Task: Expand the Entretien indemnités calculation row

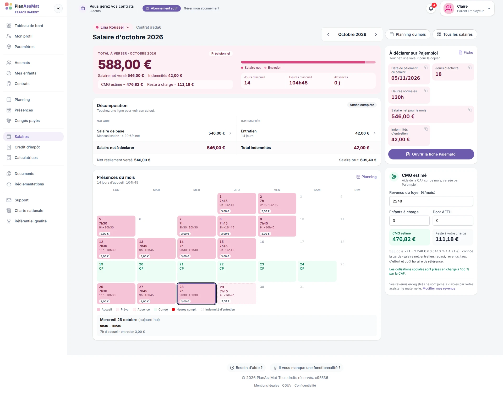Action: coord(309,133)
